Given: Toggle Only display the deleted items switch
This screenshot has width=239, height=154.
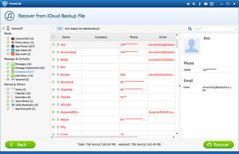Looking at the screenshot, I should [58, 29].
